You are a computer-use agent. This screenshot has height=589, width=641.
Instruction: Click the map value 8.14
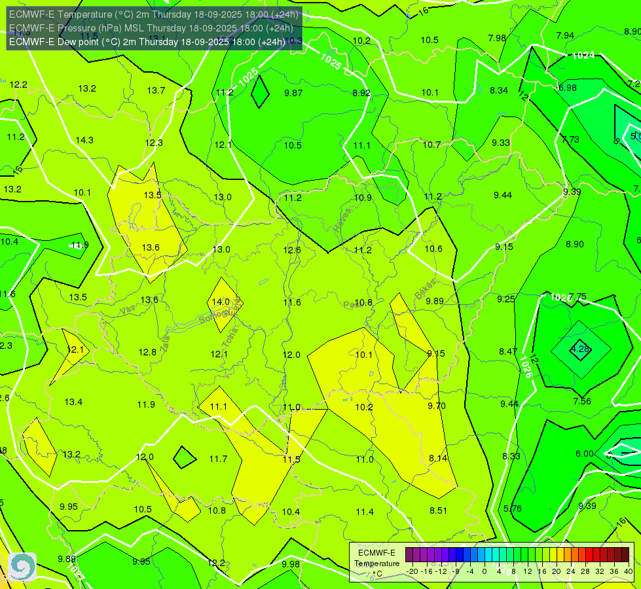coord(438,458)
